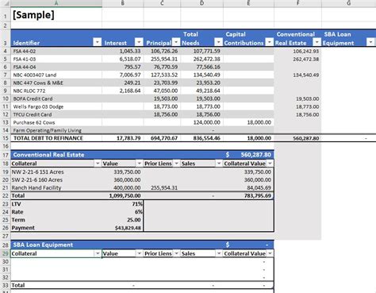Open the Capital Contributions filter dropdown

(x=270, y=42)
